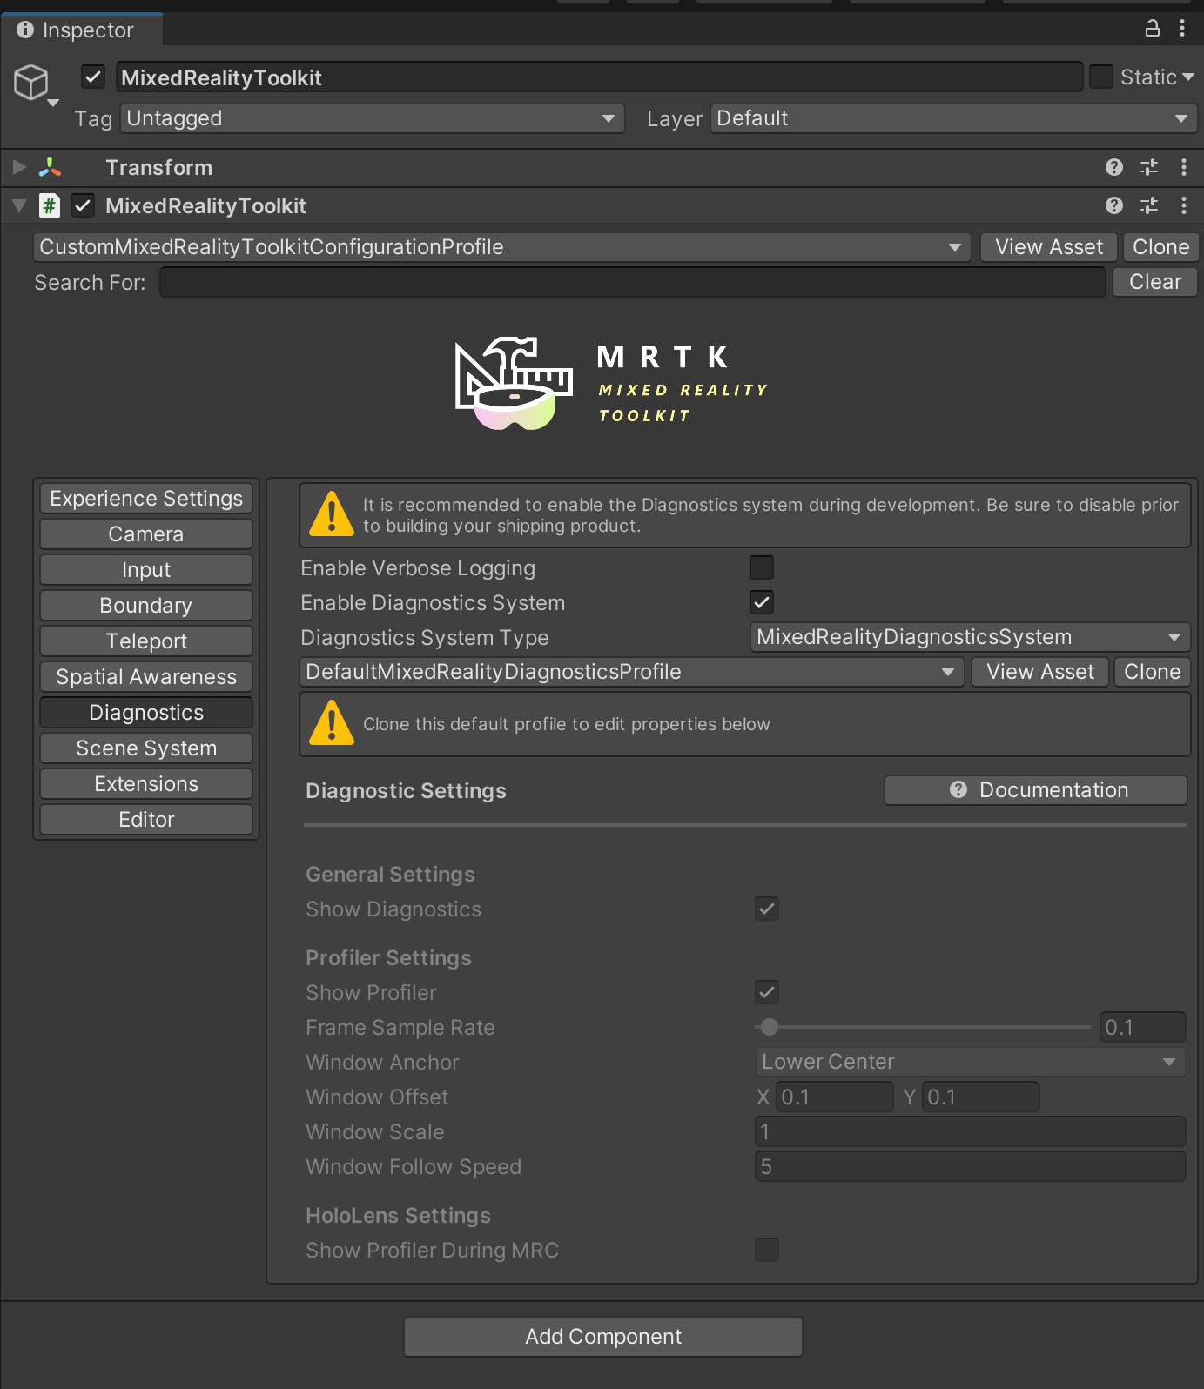
Task: View Asset for the diagnostics profile
Action: [1039, 672]
